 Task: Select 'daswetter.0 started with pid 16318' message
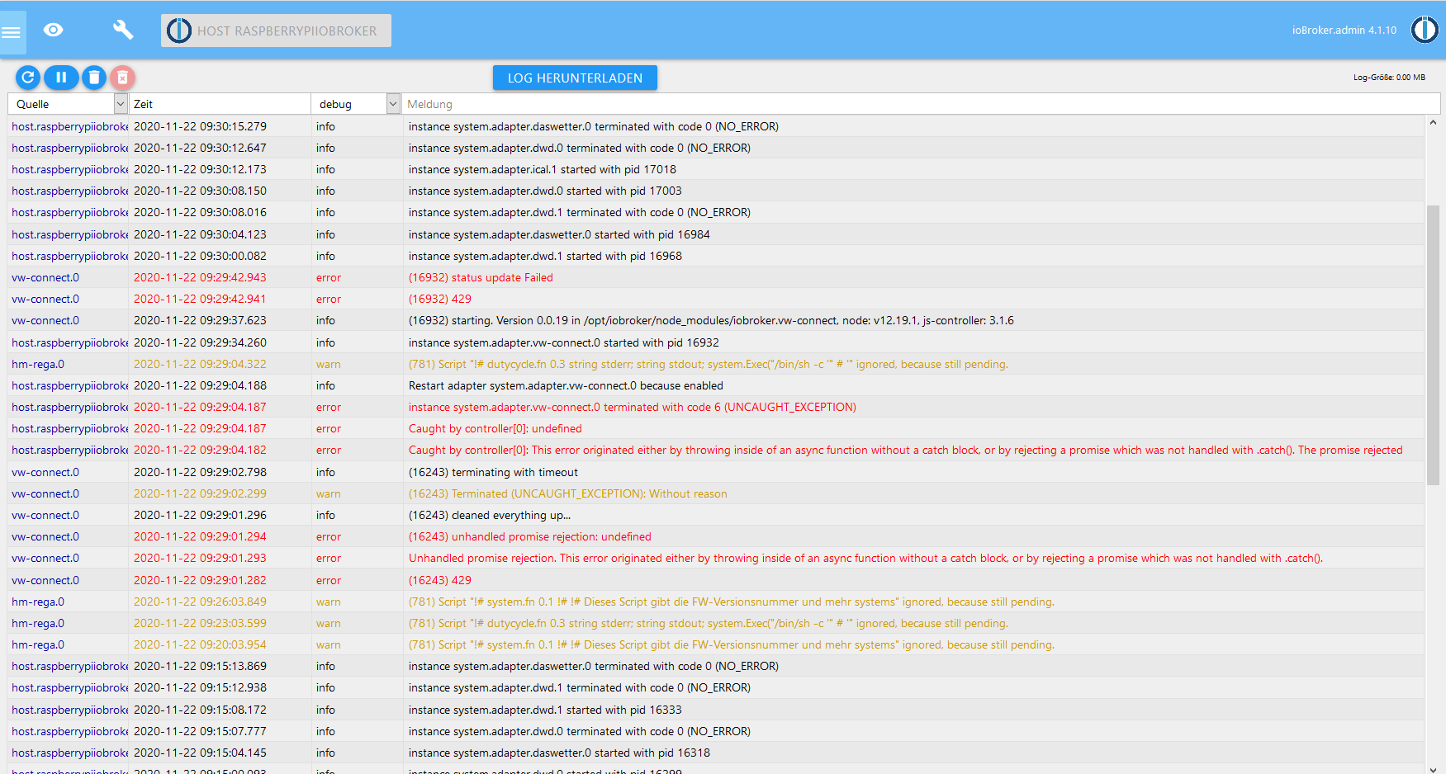559,753
